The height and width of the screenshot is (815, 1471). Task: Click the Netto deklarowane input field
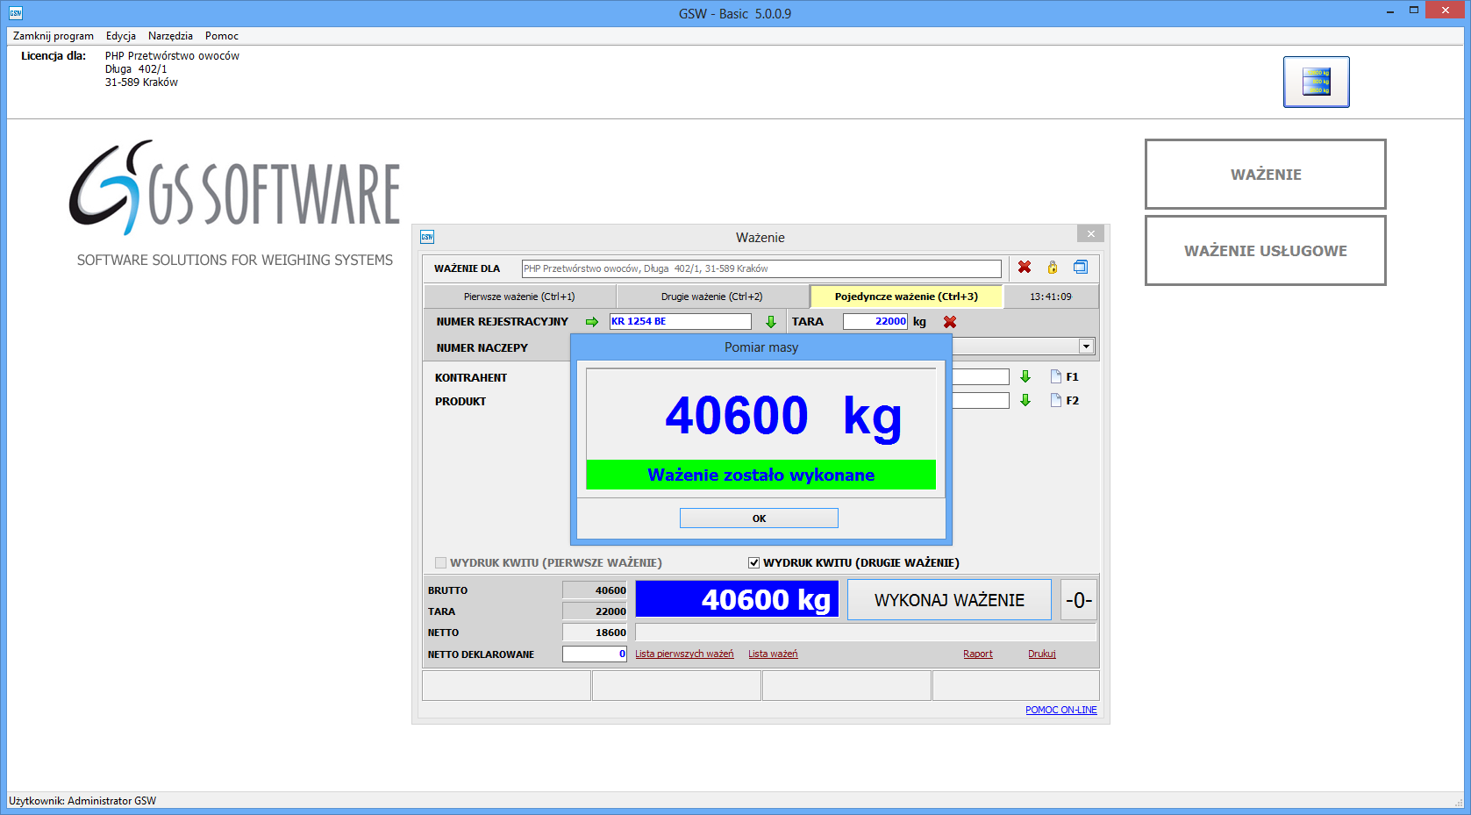[x=594, y=654]
